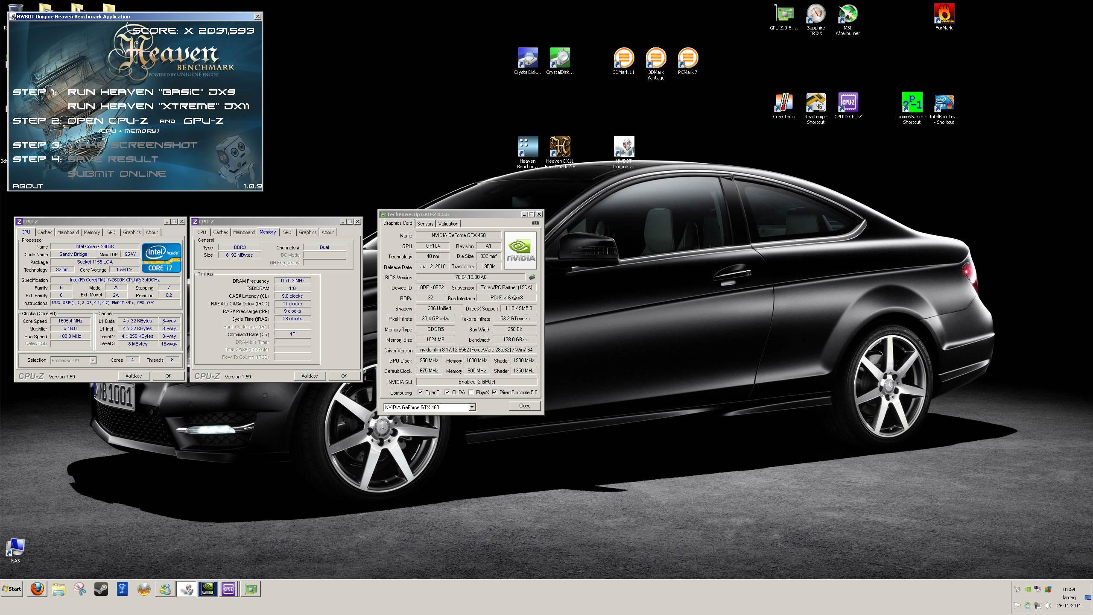
Task: Select the IntelBurnTest shortcut icon
Action: 944,108
